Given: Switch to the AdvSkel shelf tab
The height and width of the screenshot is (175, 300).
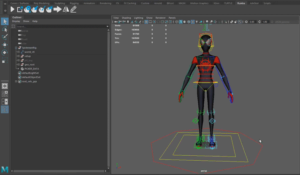Looking at the screenshot, I should [x=254, y=3].
